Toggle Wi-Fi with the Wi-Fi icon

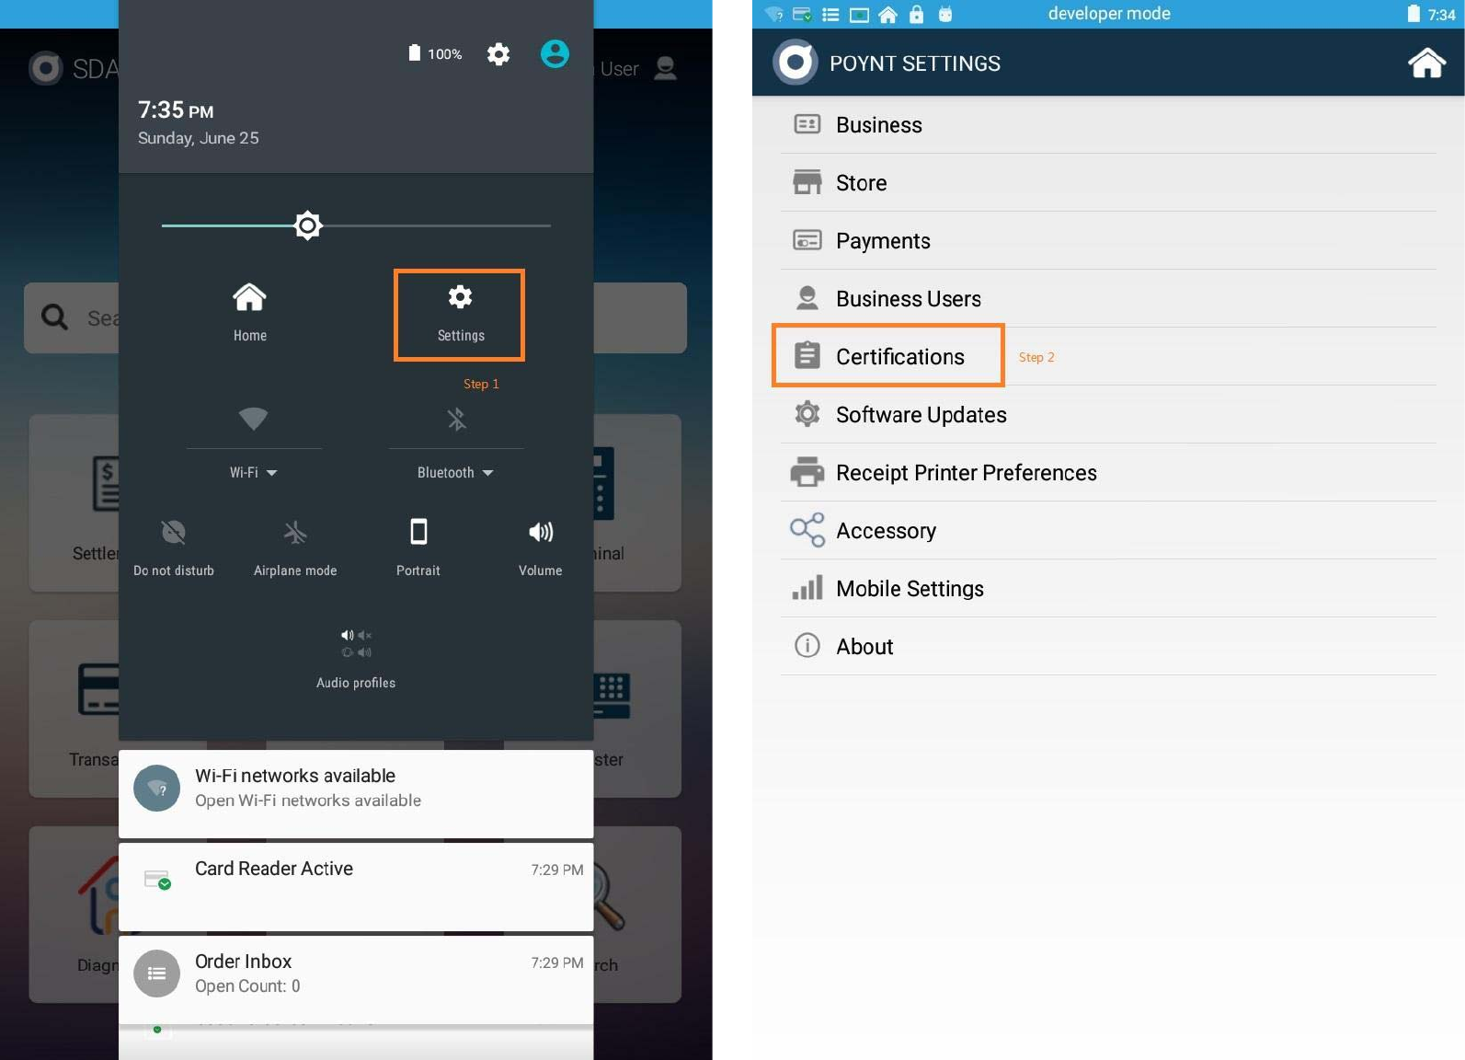pyautogui.click(x=253, y=419)
